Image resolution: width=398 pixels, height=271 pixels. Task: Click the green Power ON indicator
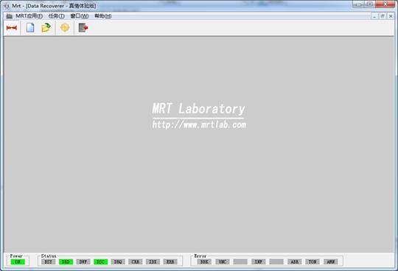pos(18,262)
